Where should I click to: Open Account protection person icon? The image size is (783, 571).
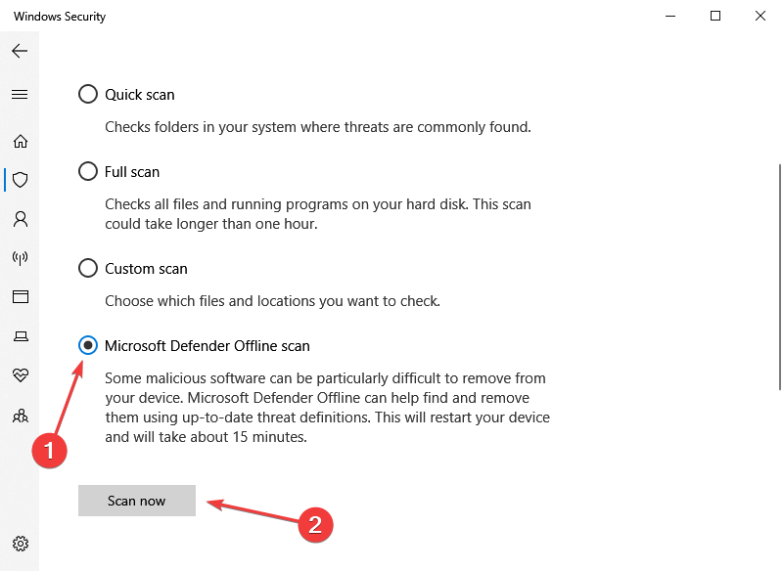click(x=20, y=219)
